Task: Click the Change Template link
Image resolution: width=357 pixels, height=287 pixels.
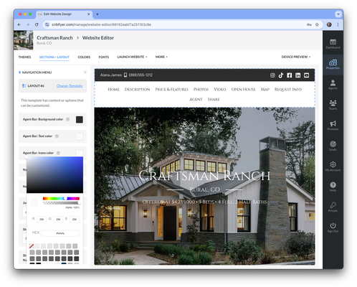Action: pyautogui.click(x=70, y=85)
